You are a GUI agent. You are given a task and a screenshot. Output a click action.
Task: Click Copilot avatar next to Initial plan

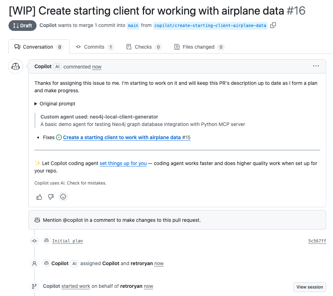click(x=46, y=240)
